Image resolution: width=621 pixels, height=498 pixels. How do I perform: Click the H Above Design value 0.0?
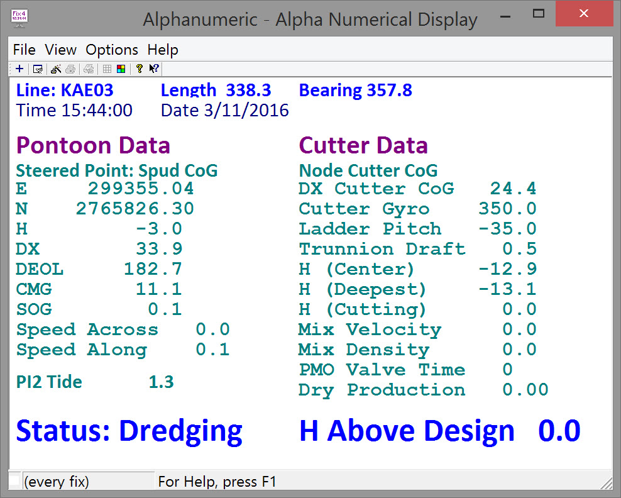click(559, 431)
